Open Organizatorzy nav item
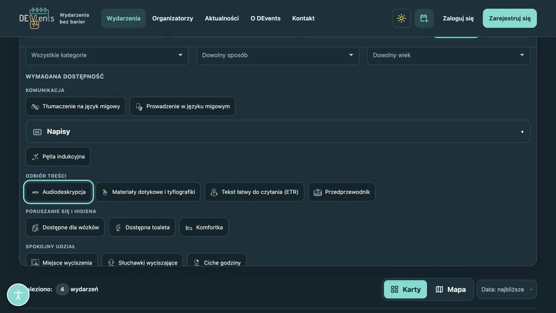Viewport: 556px width, 313px height. [x=172, y=18]
